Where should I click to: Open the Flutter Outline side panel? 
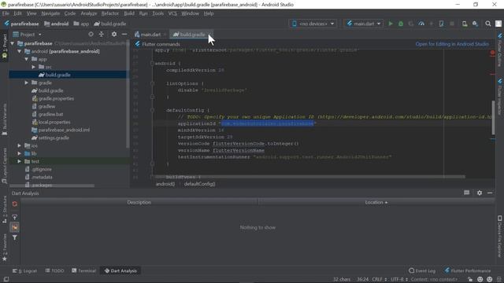500,50
